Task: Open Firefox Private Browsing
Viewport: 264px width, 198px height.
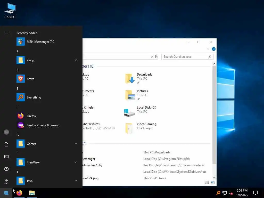Action: [47, 125]
